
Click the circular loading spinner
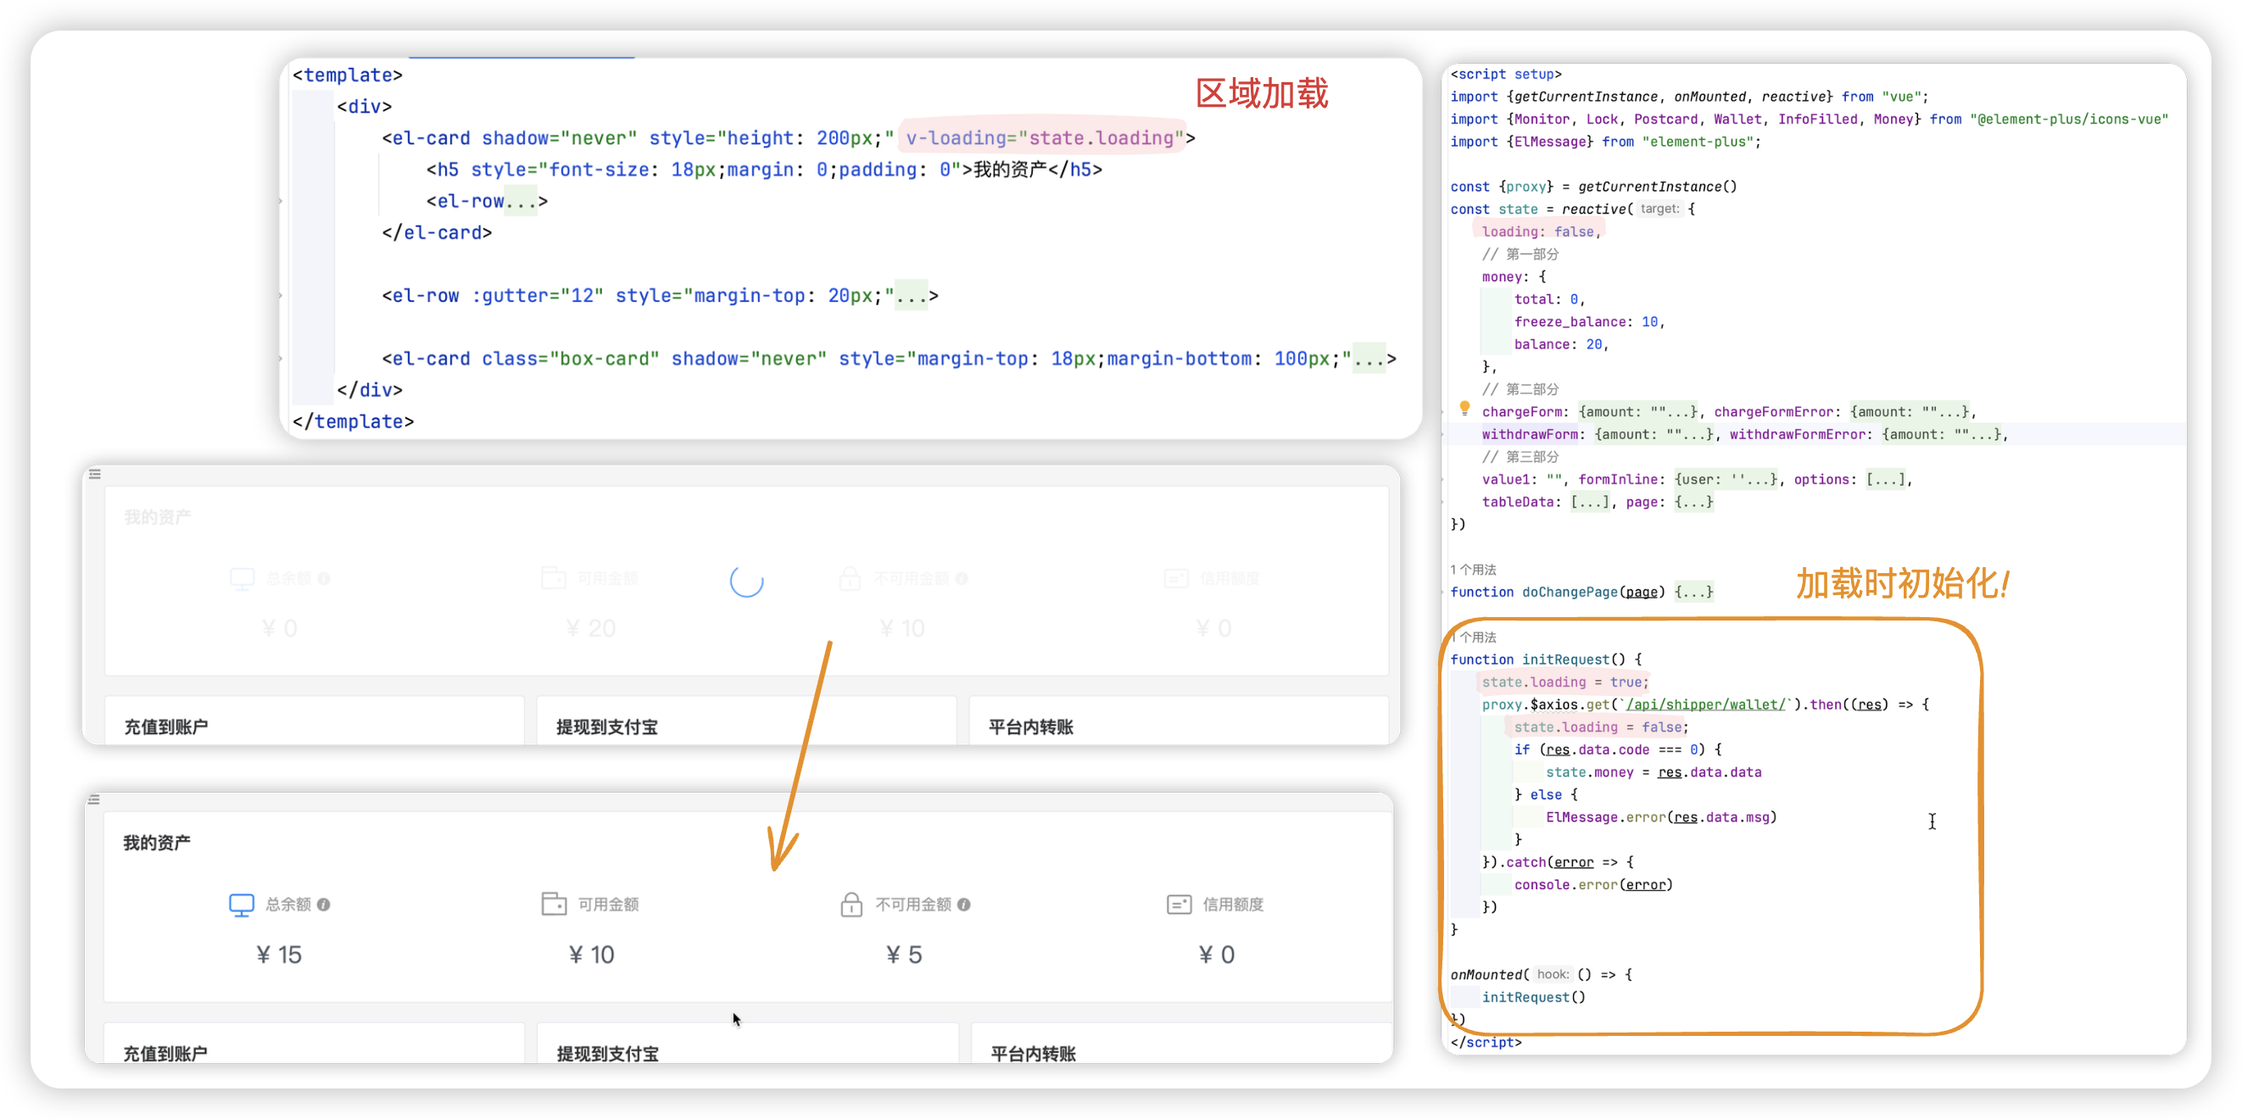[746, 581]
